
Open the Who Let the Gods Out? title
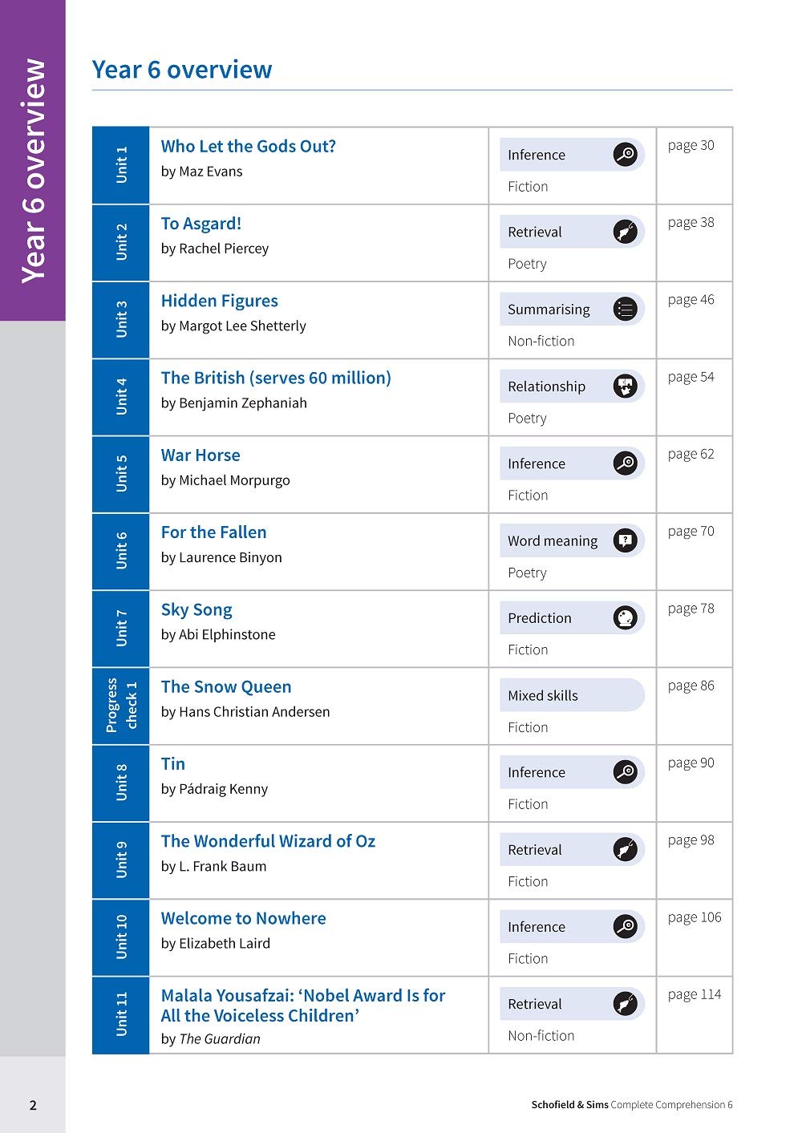click(248, 147)
